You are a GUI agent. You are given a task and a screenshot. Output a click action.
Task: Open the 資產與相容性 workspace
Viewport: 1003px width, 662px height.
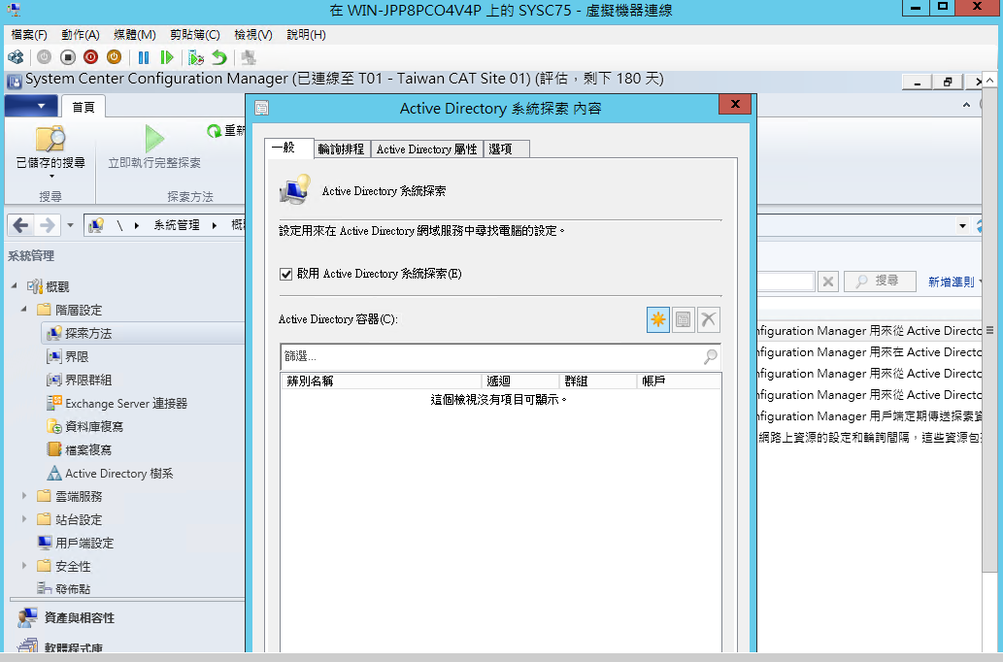(x=80, y=618)
